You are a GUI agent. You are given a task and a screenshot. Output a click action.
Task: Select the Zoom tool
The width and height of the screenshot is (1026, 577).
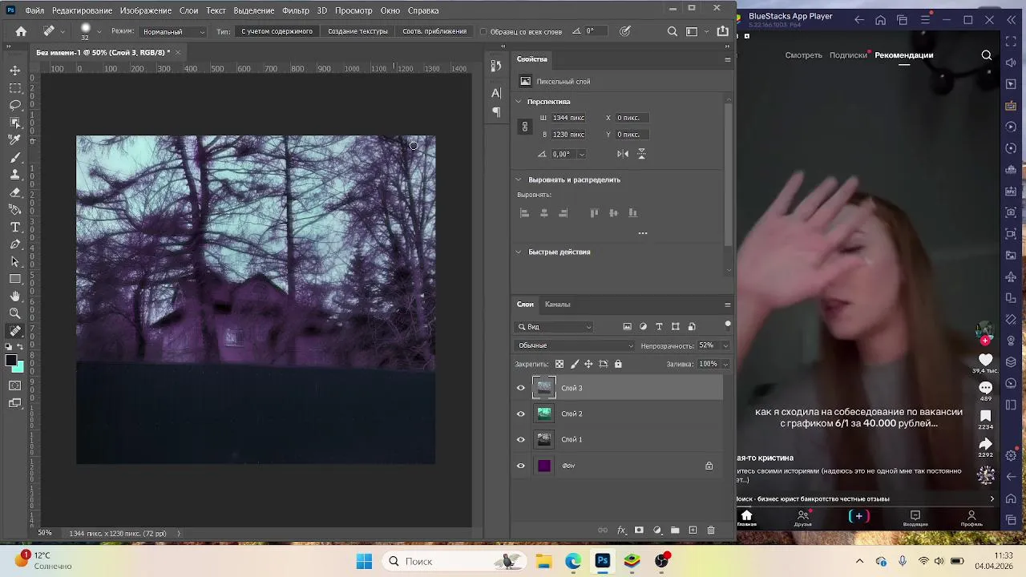[15, 313]
